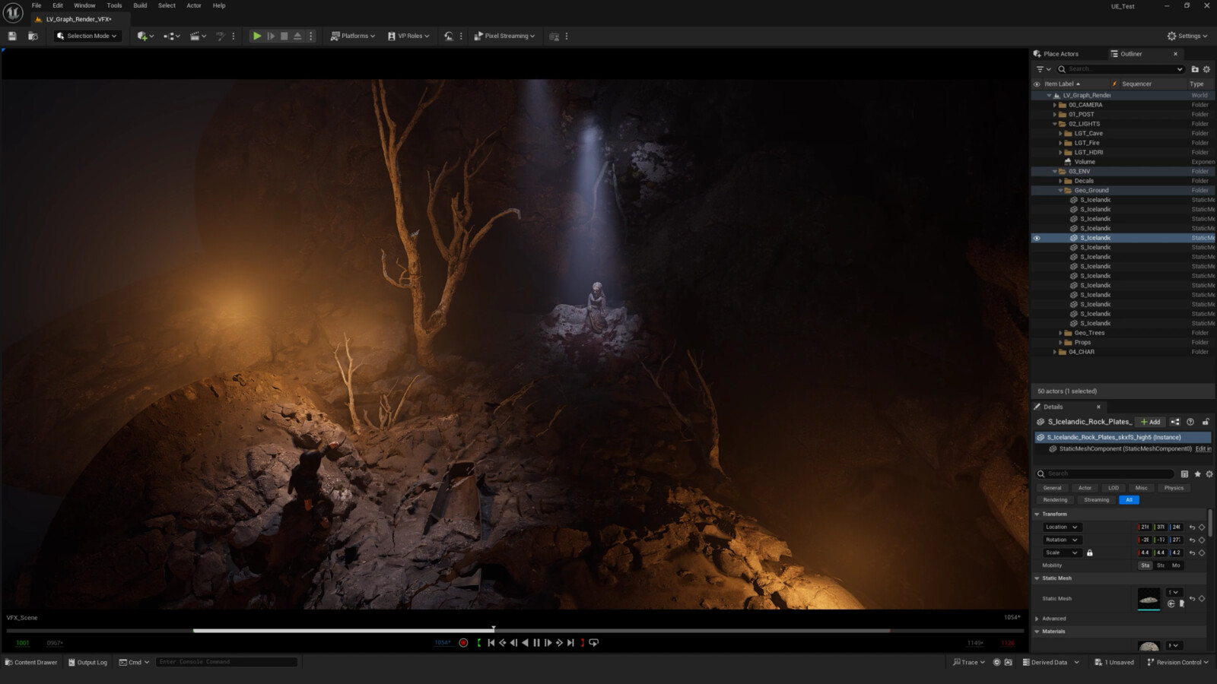Screen dimensions: 1217x684
Task: Set Mobility to Movable
Action: click(1176, 565)
